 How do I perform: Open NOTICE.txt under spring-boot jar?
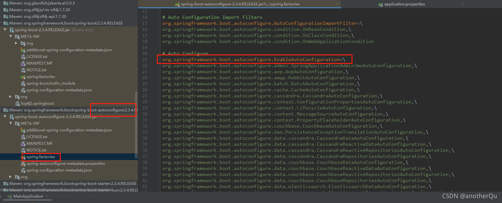[36, 70]
